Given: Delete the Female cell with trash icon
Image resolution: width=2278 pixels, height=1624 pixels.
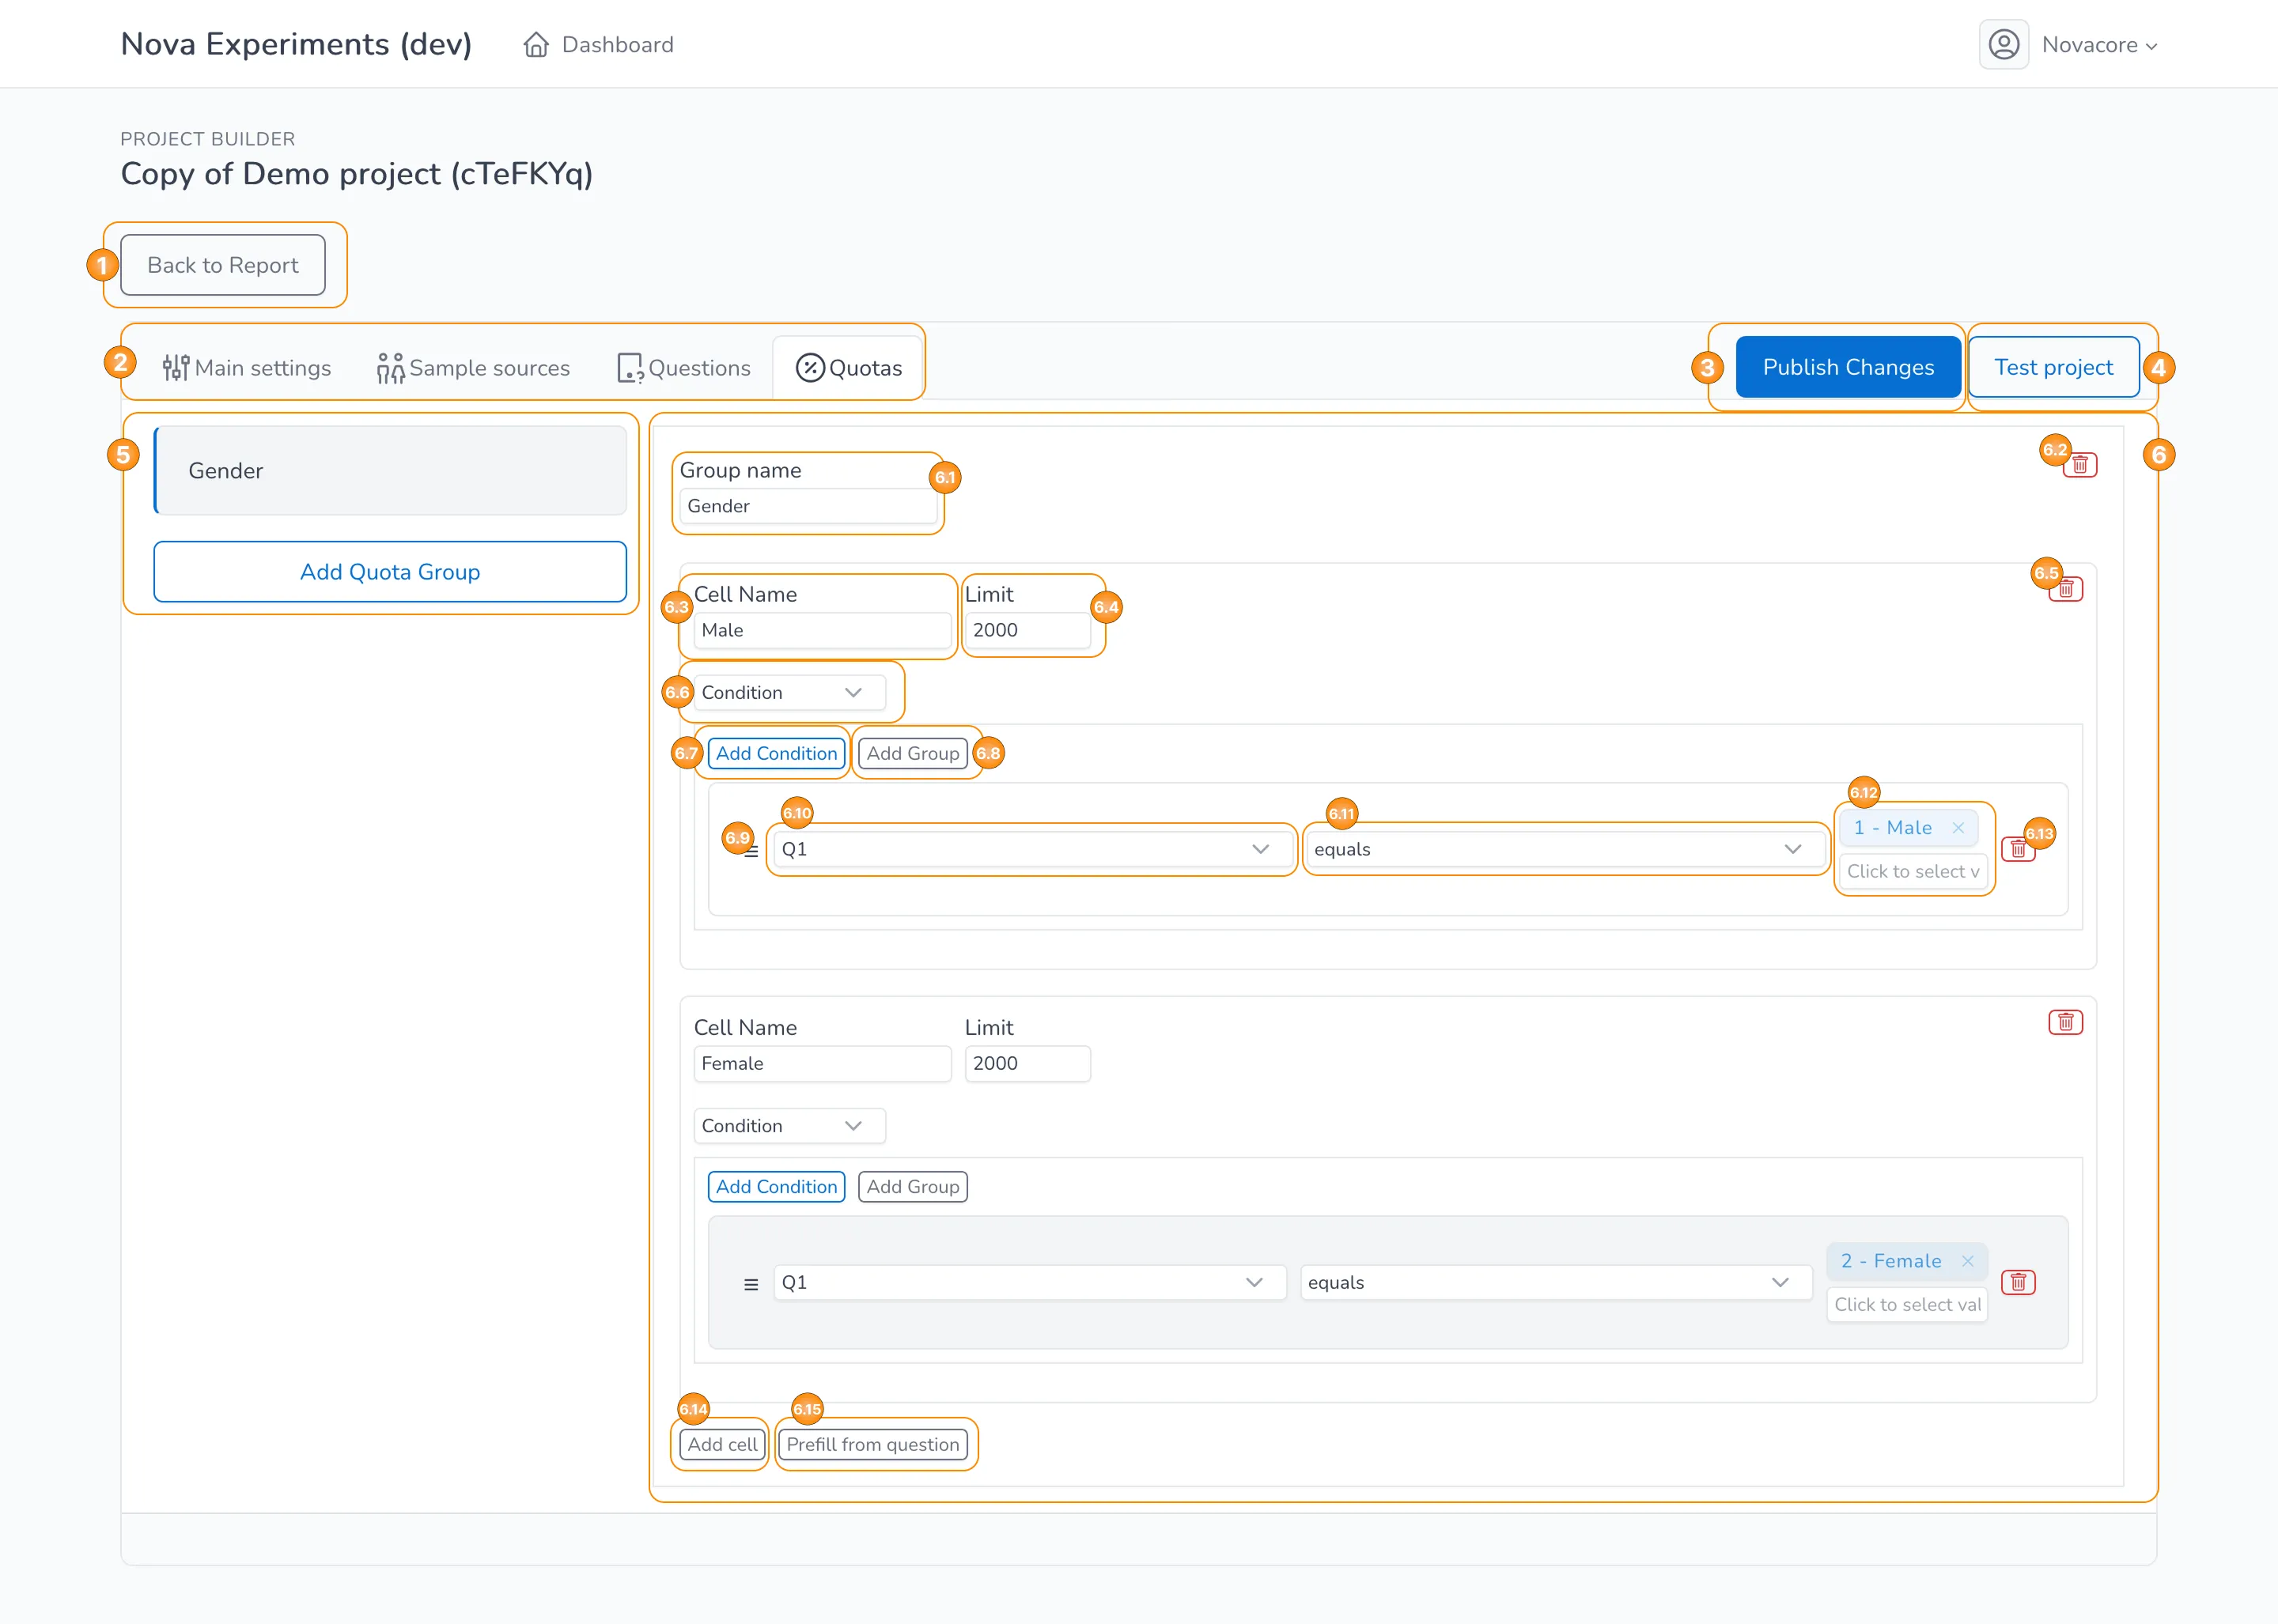Looking at the screenshot, I should point(2065,1022).
